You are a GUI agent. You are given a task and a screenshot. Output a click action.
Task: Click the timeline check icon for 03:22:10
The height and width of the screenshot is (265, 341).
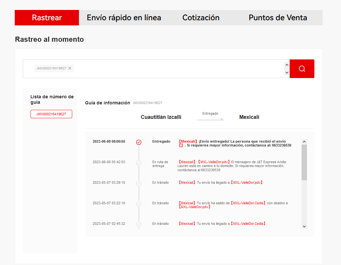pyautogui.click(x=139, y=204)
